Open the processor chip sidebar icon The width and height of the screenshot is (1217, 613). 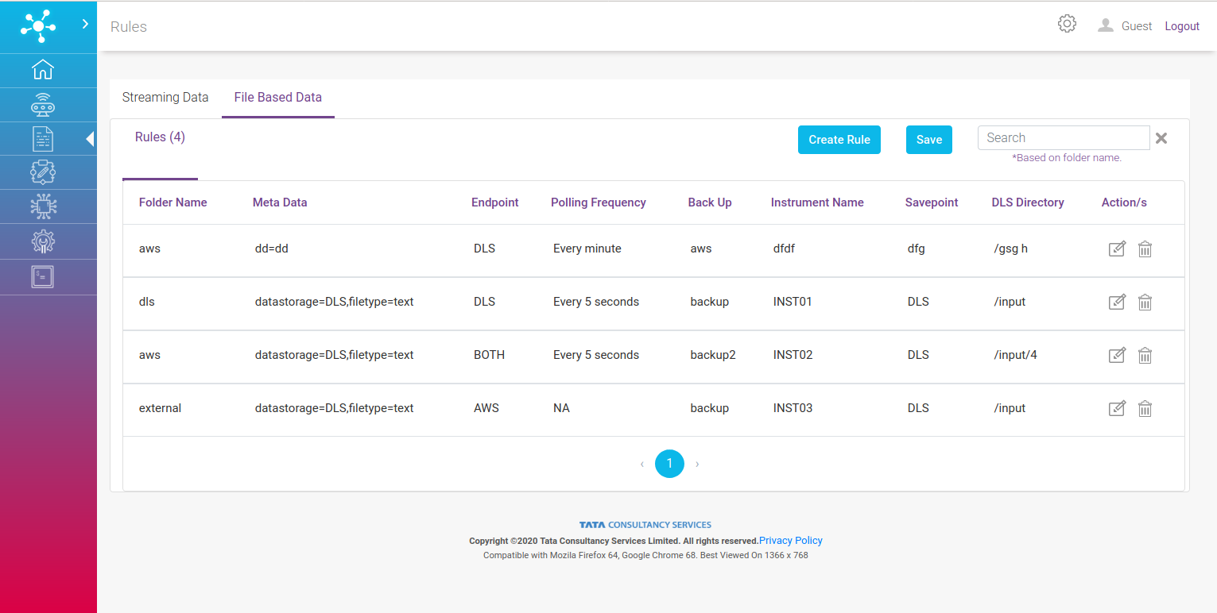click(x=42, y=206)
